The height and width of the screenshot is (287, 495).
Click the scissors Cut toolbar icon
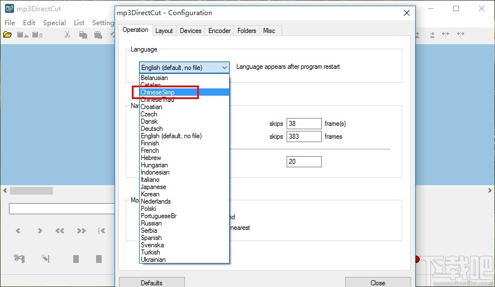tap(67, 35)
